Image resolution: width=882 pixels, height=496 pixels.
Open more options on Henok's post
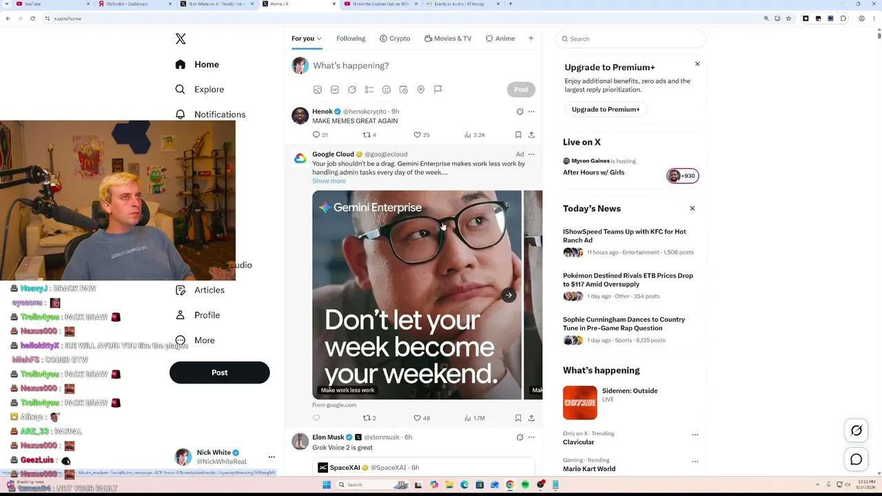tap(531, 112)
